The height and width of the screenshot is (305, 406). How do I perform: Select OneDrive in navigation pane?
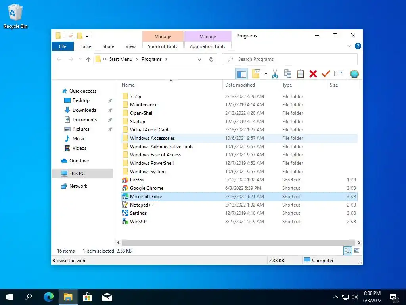tap(79, 161)
